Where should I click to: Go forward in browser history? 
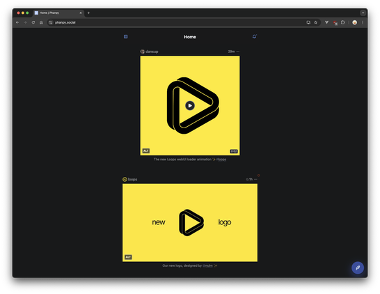point(25,22)
